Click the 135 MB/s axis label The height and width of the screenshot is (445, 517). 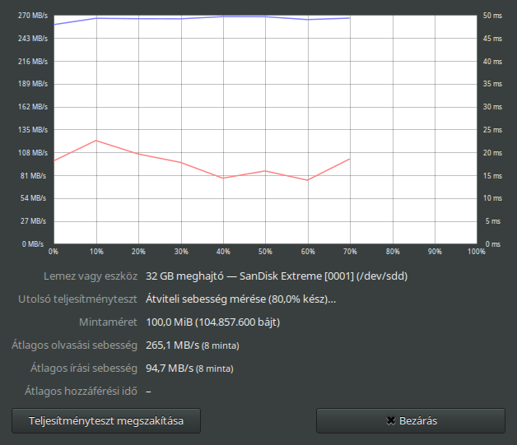coord(33,130)
